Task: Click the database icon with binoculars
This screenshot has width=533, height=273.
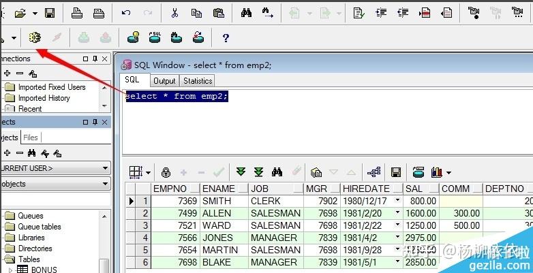Action: tap(176, 37)
